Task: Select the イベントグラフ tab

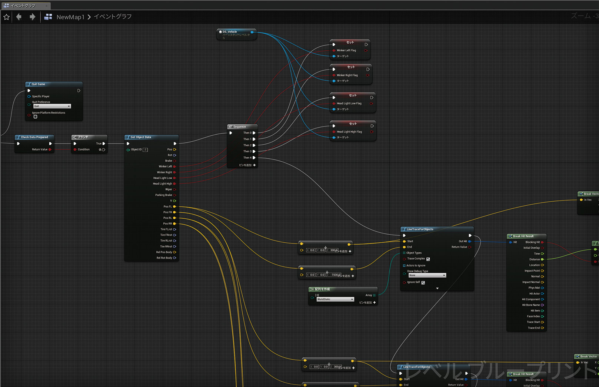Action: coord(23,6)
